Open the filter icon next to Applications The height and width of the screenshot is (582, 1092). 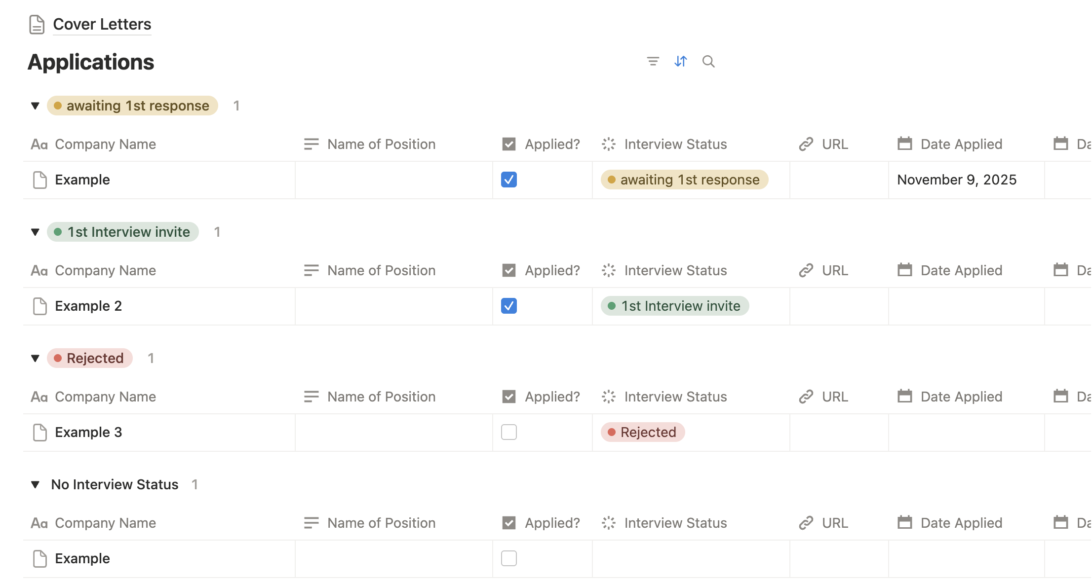point(653,61)
